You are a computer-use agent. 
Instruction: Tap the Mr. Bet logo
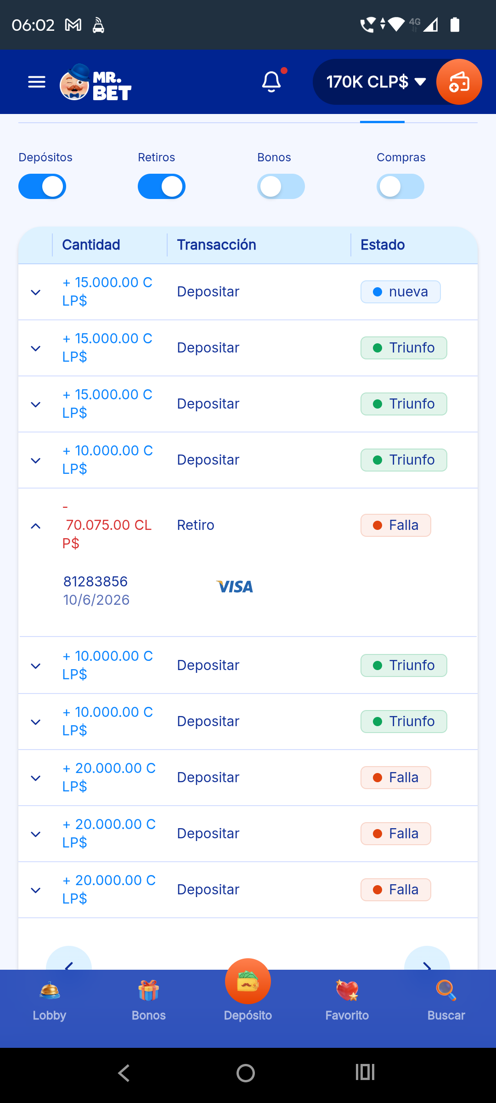96,82
